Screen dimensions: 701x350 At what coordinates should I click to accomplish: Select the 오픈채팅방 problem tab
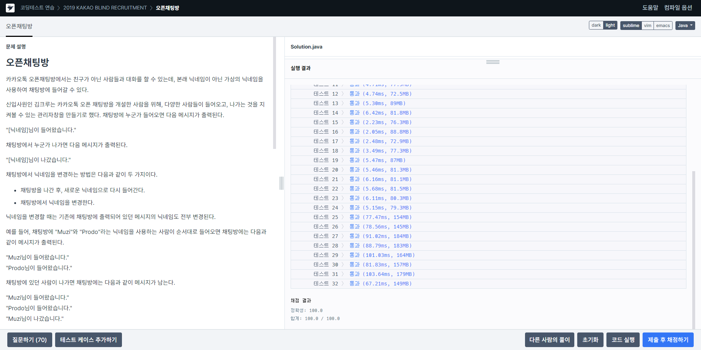tap(19, 26)
